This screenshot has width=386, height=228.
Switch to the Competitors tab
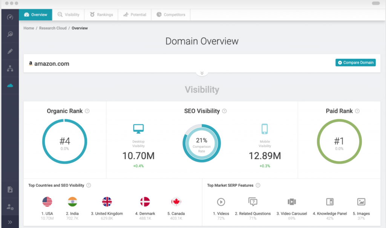click(171, 15)
